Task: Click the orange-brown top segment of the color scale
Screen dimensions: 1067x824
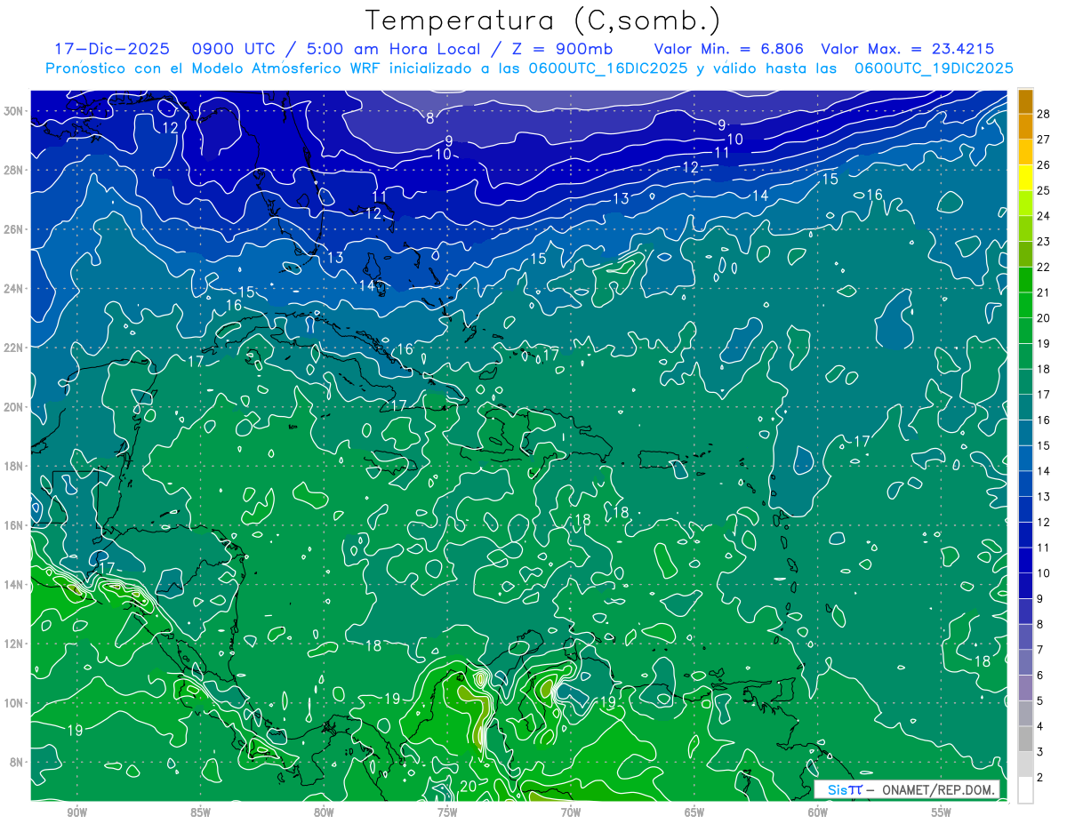Action: 1025,100
